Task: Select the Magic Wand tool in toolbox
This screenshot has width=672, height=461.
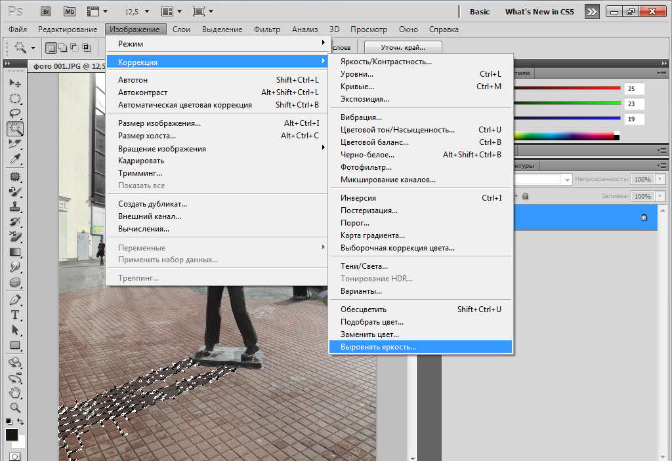Action: coord(15,129)
